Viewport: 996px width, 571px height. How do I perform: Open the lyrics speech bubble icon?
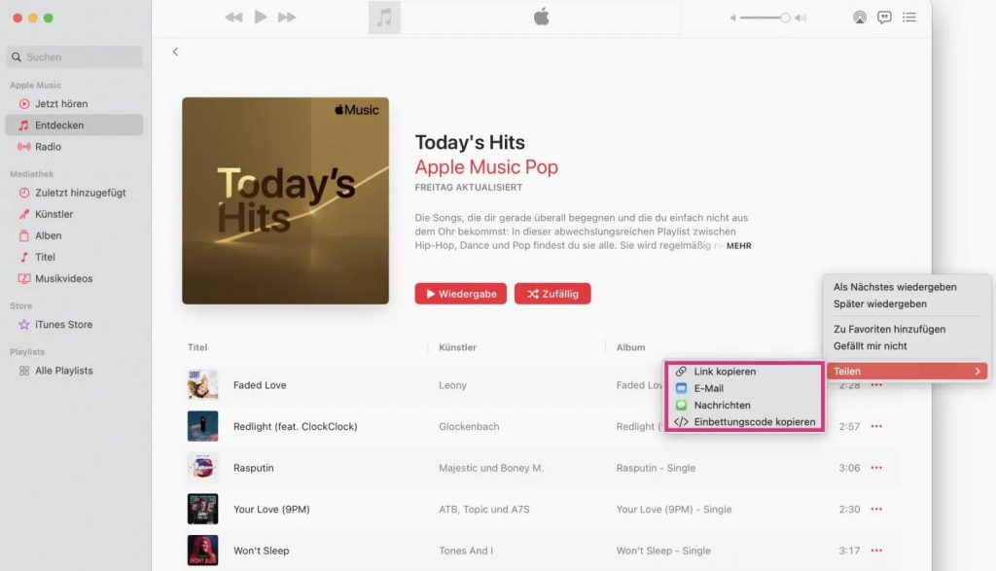pos(884,18)
